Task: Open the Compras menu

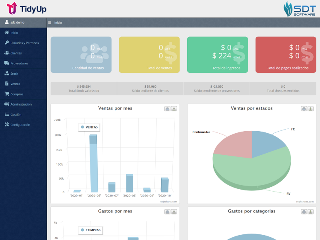Action: pyautogui.click(x=24, y=94)
